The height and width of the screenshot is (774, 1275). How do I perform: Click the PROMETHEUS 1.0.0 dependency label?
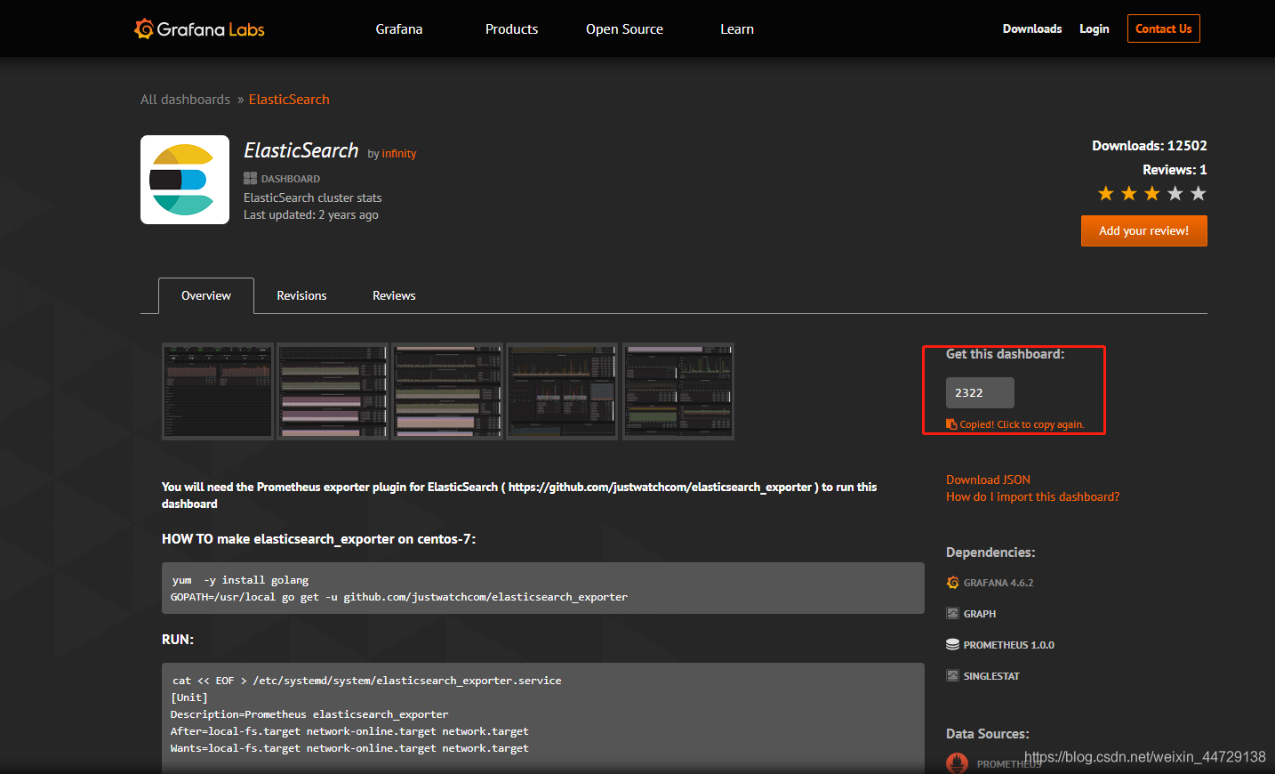coord(1009,645)
